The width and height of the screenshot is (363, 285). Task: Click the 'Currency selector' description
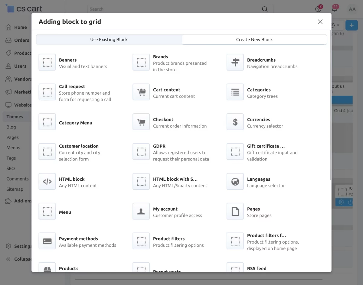(265, 126)
